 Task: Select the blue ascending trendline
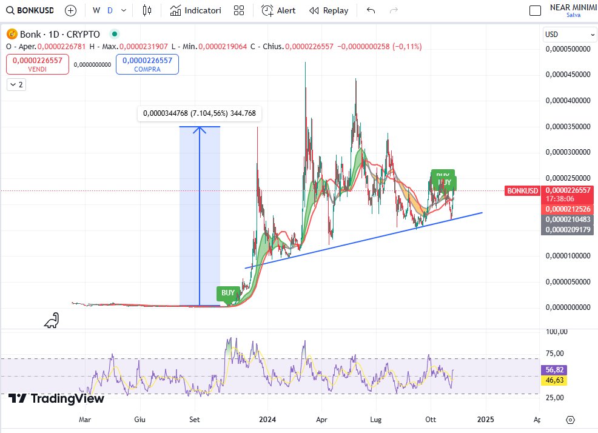tap(363, 240)
